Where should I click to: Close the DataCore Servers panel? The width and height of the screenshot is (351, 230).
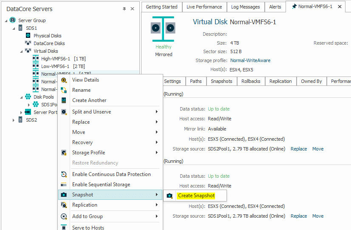pos(132,9)
